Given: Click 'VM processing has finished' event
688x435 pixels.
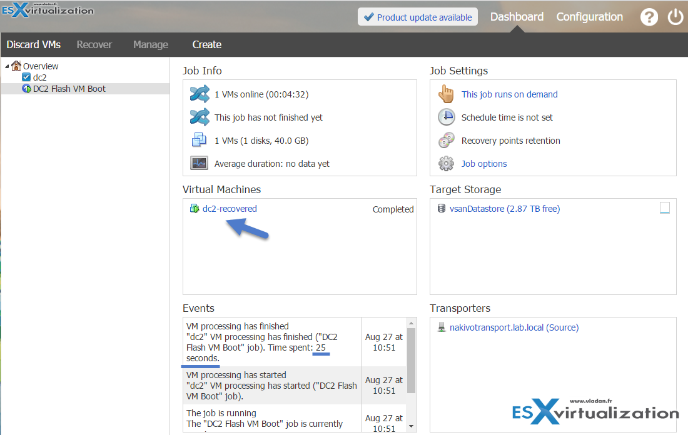Looking at the screenshot, I should pos(272,342).
